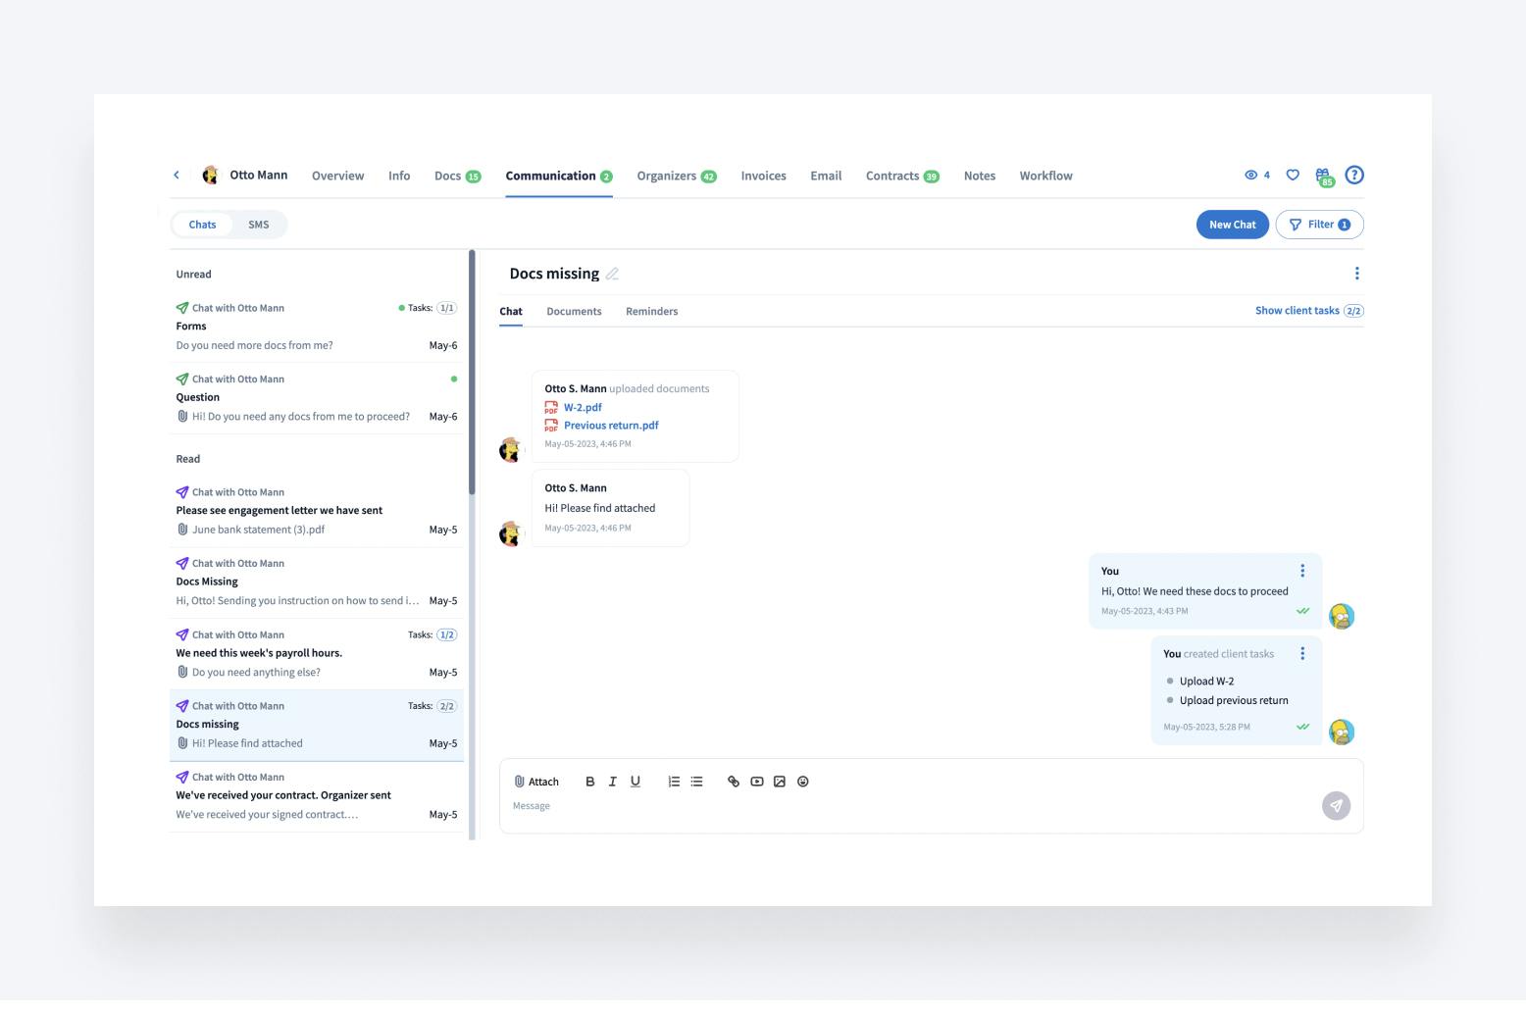
Task: Insert a numbered list in the message
Action: (674, 782)
